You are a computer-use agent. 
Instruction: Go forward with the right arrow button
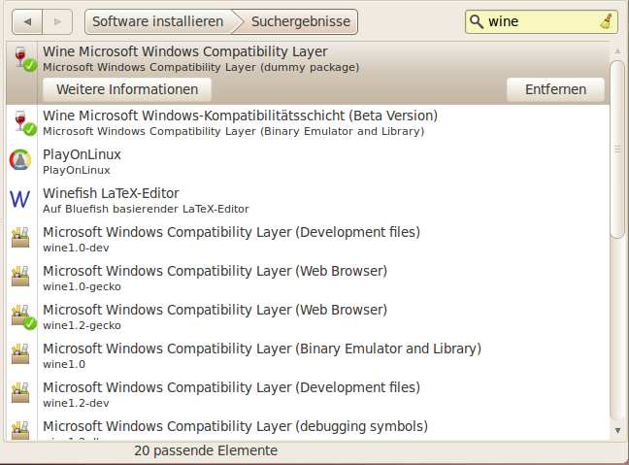point(57,21)
